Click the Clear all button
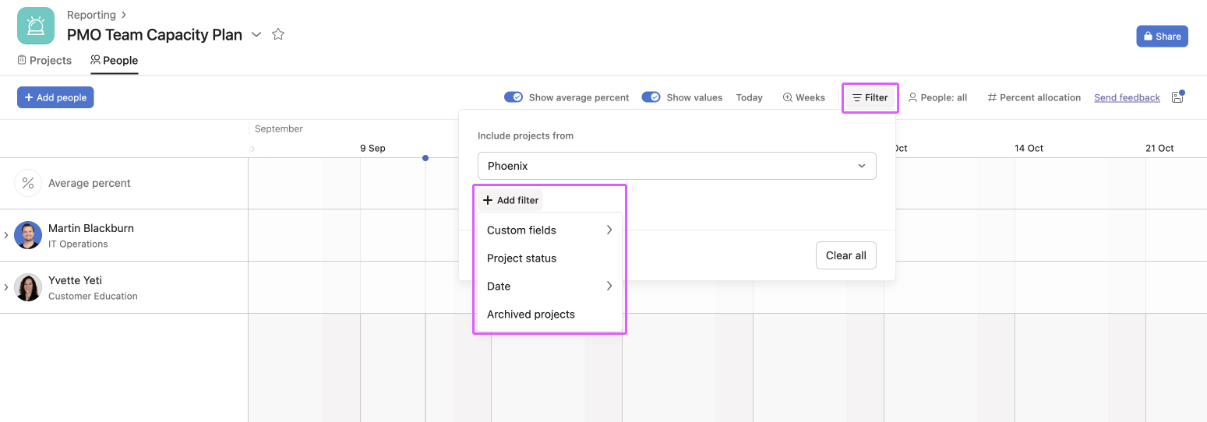Screen dimensions: 1207x422 tap(845, 255)
